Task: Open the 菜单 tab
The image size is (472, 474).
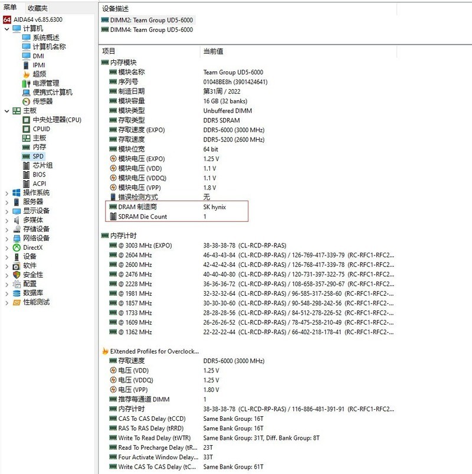Action: (x=10, y=7)
